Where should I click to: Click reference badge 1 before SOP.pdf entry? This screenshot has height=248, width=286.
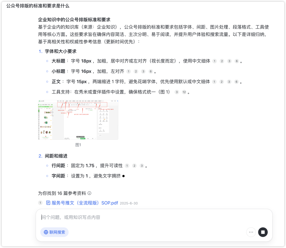[40, 203]
